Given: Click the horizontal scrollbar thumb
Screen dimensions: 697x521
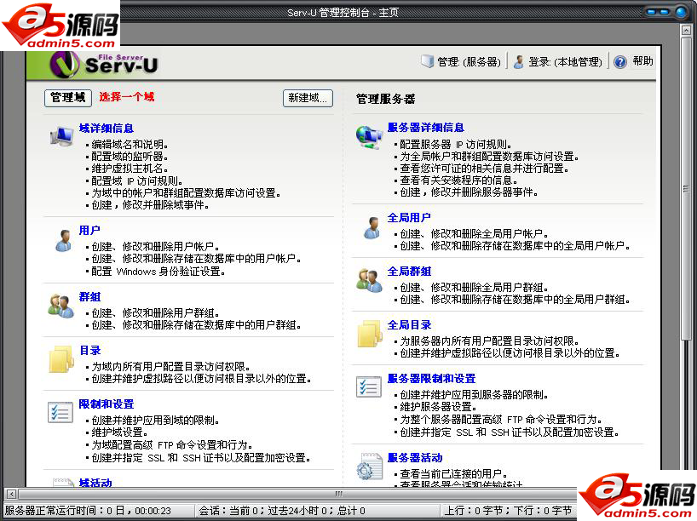Looking at the screenshot, I should 337,494.
